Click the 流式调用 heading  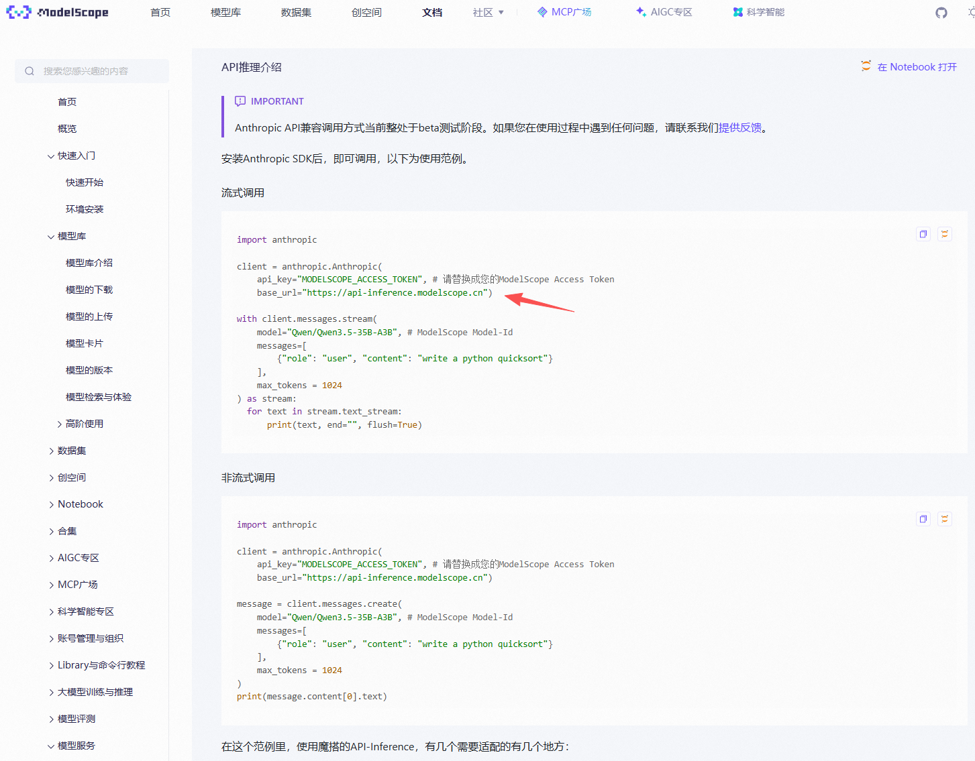pyautogui.click(x=243, y=192)
